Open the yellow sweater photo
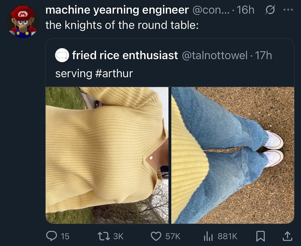The image size is (301, 246). point(107,155)
